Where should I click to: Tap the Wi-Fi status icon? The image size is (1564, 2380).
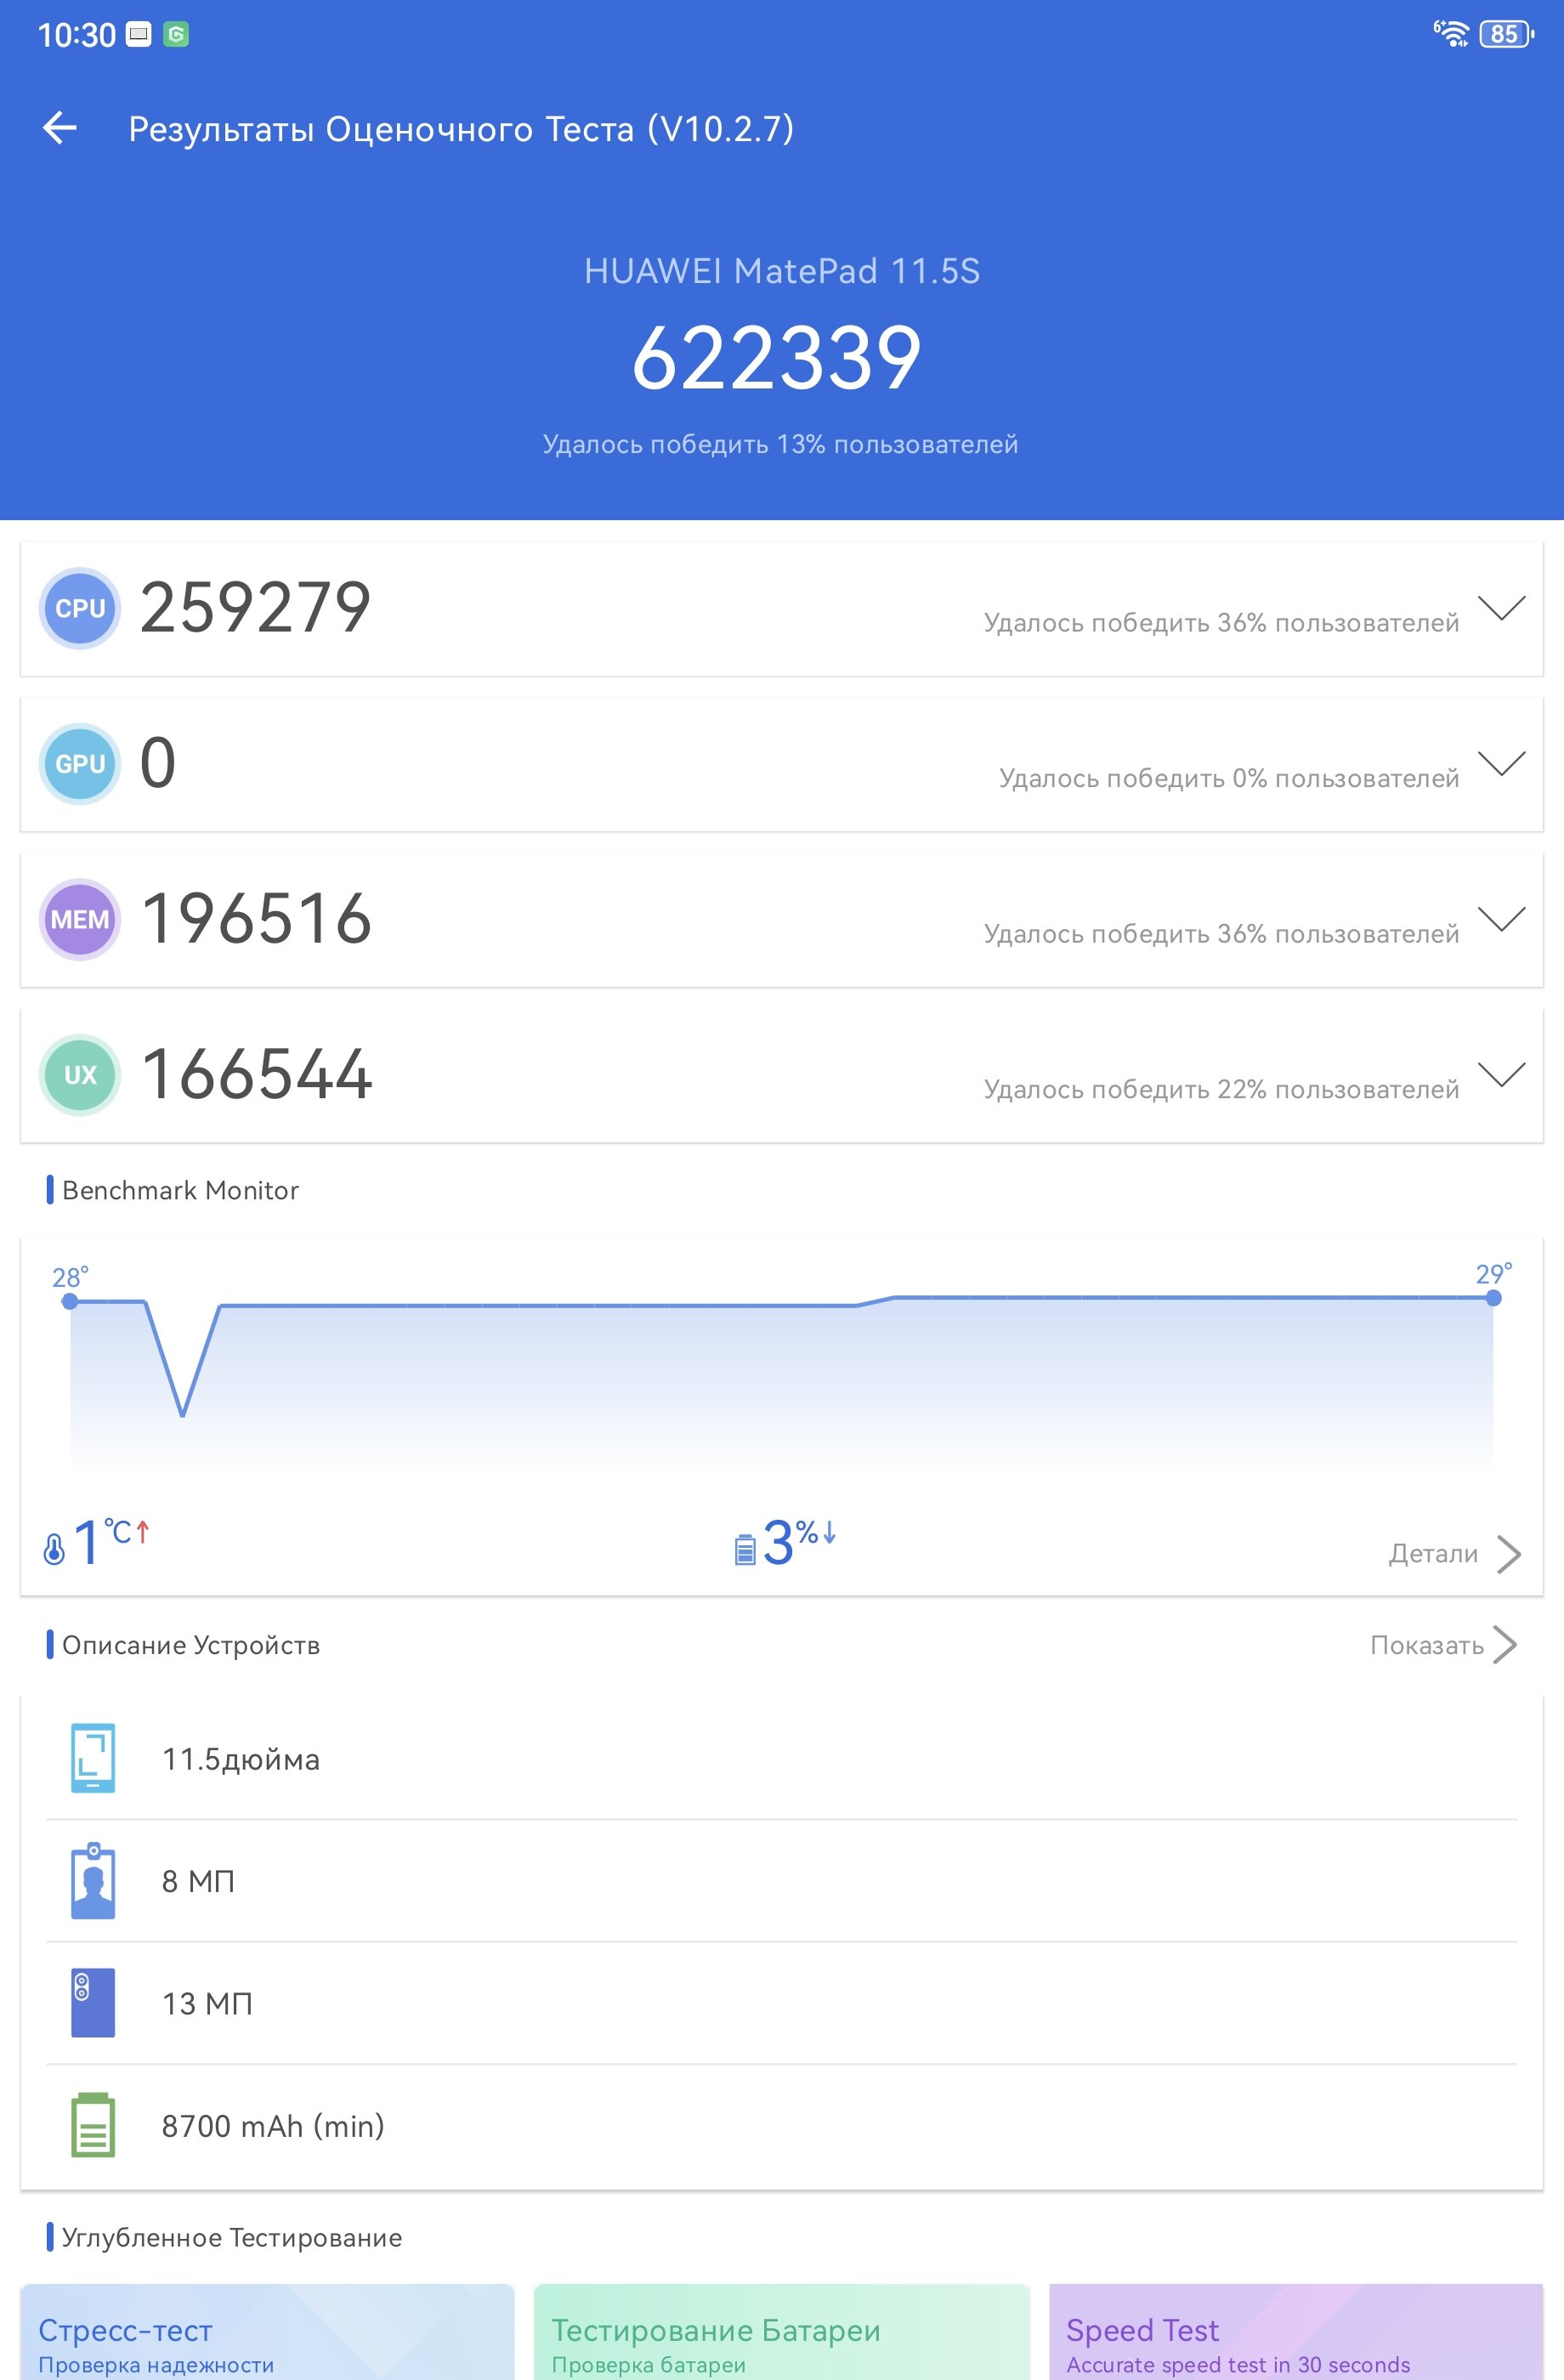(x=1452, y=33)
